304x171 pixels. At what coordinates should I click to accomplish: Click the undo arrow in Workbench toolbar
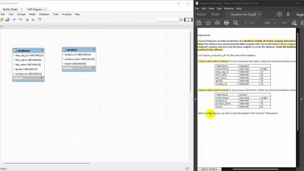click(15, 20)
